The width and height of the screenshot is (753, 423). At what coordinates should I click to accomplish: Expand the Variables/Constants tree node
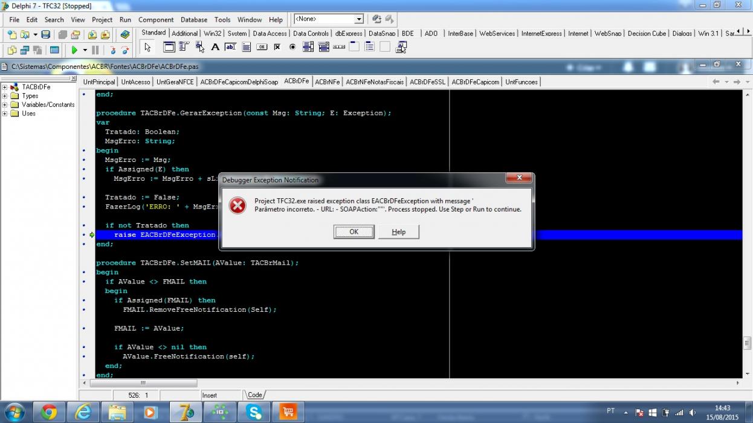[5, 105]
